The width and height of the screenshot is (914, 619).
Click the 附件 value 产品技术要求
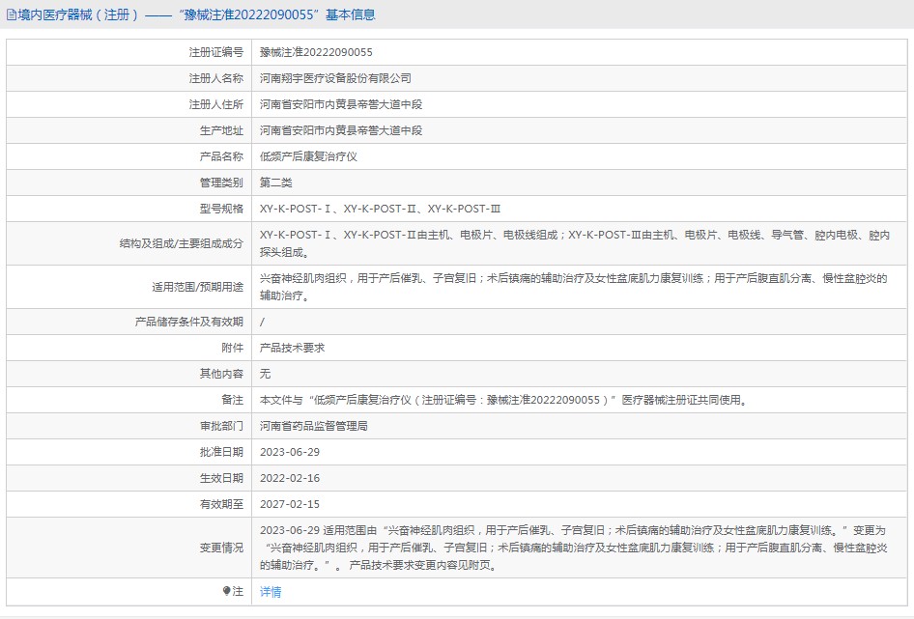click(292, 348)
